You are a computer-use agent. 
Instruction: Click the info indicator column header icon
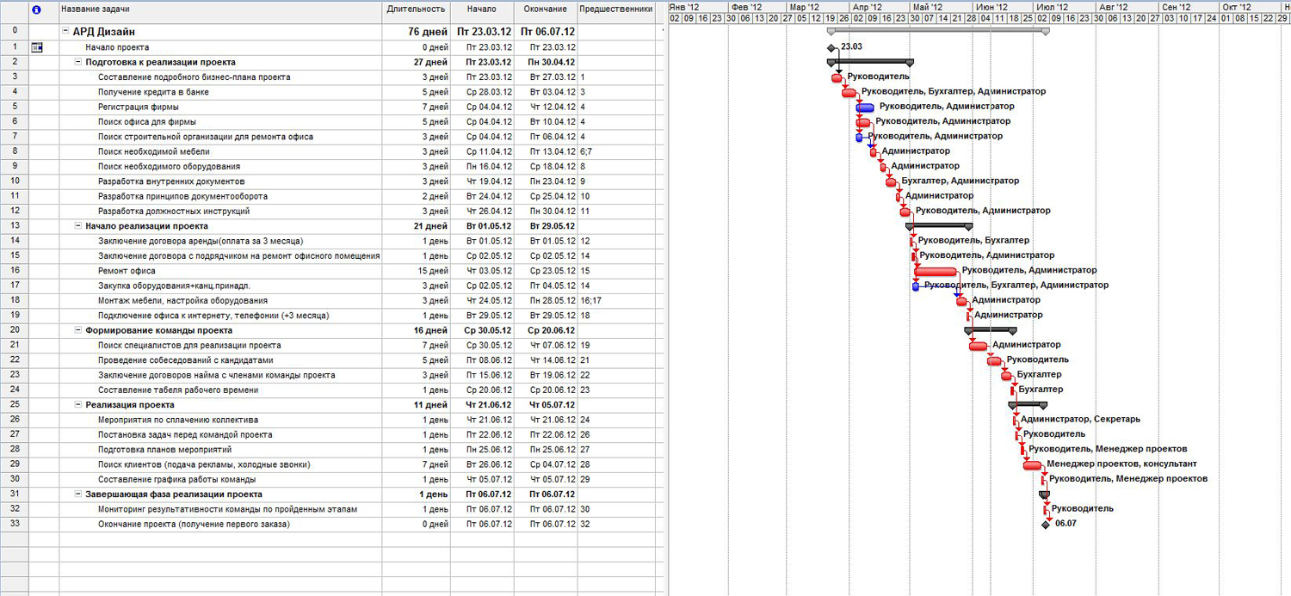click(x=35, y=9)
